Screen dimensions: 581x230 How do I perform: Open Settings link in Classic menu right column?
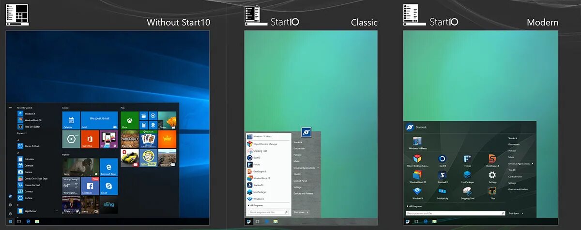pos(297,187)
